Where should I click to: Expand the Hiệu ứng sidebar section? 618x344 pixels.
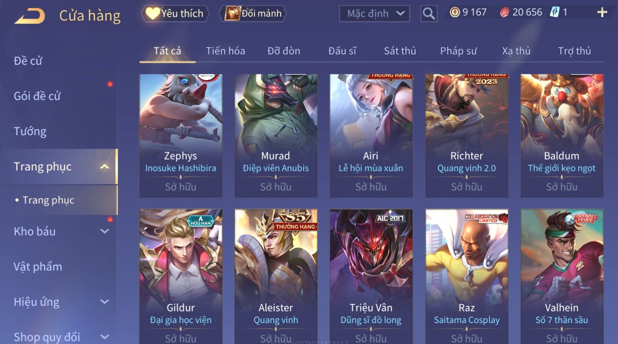(105, 302)
